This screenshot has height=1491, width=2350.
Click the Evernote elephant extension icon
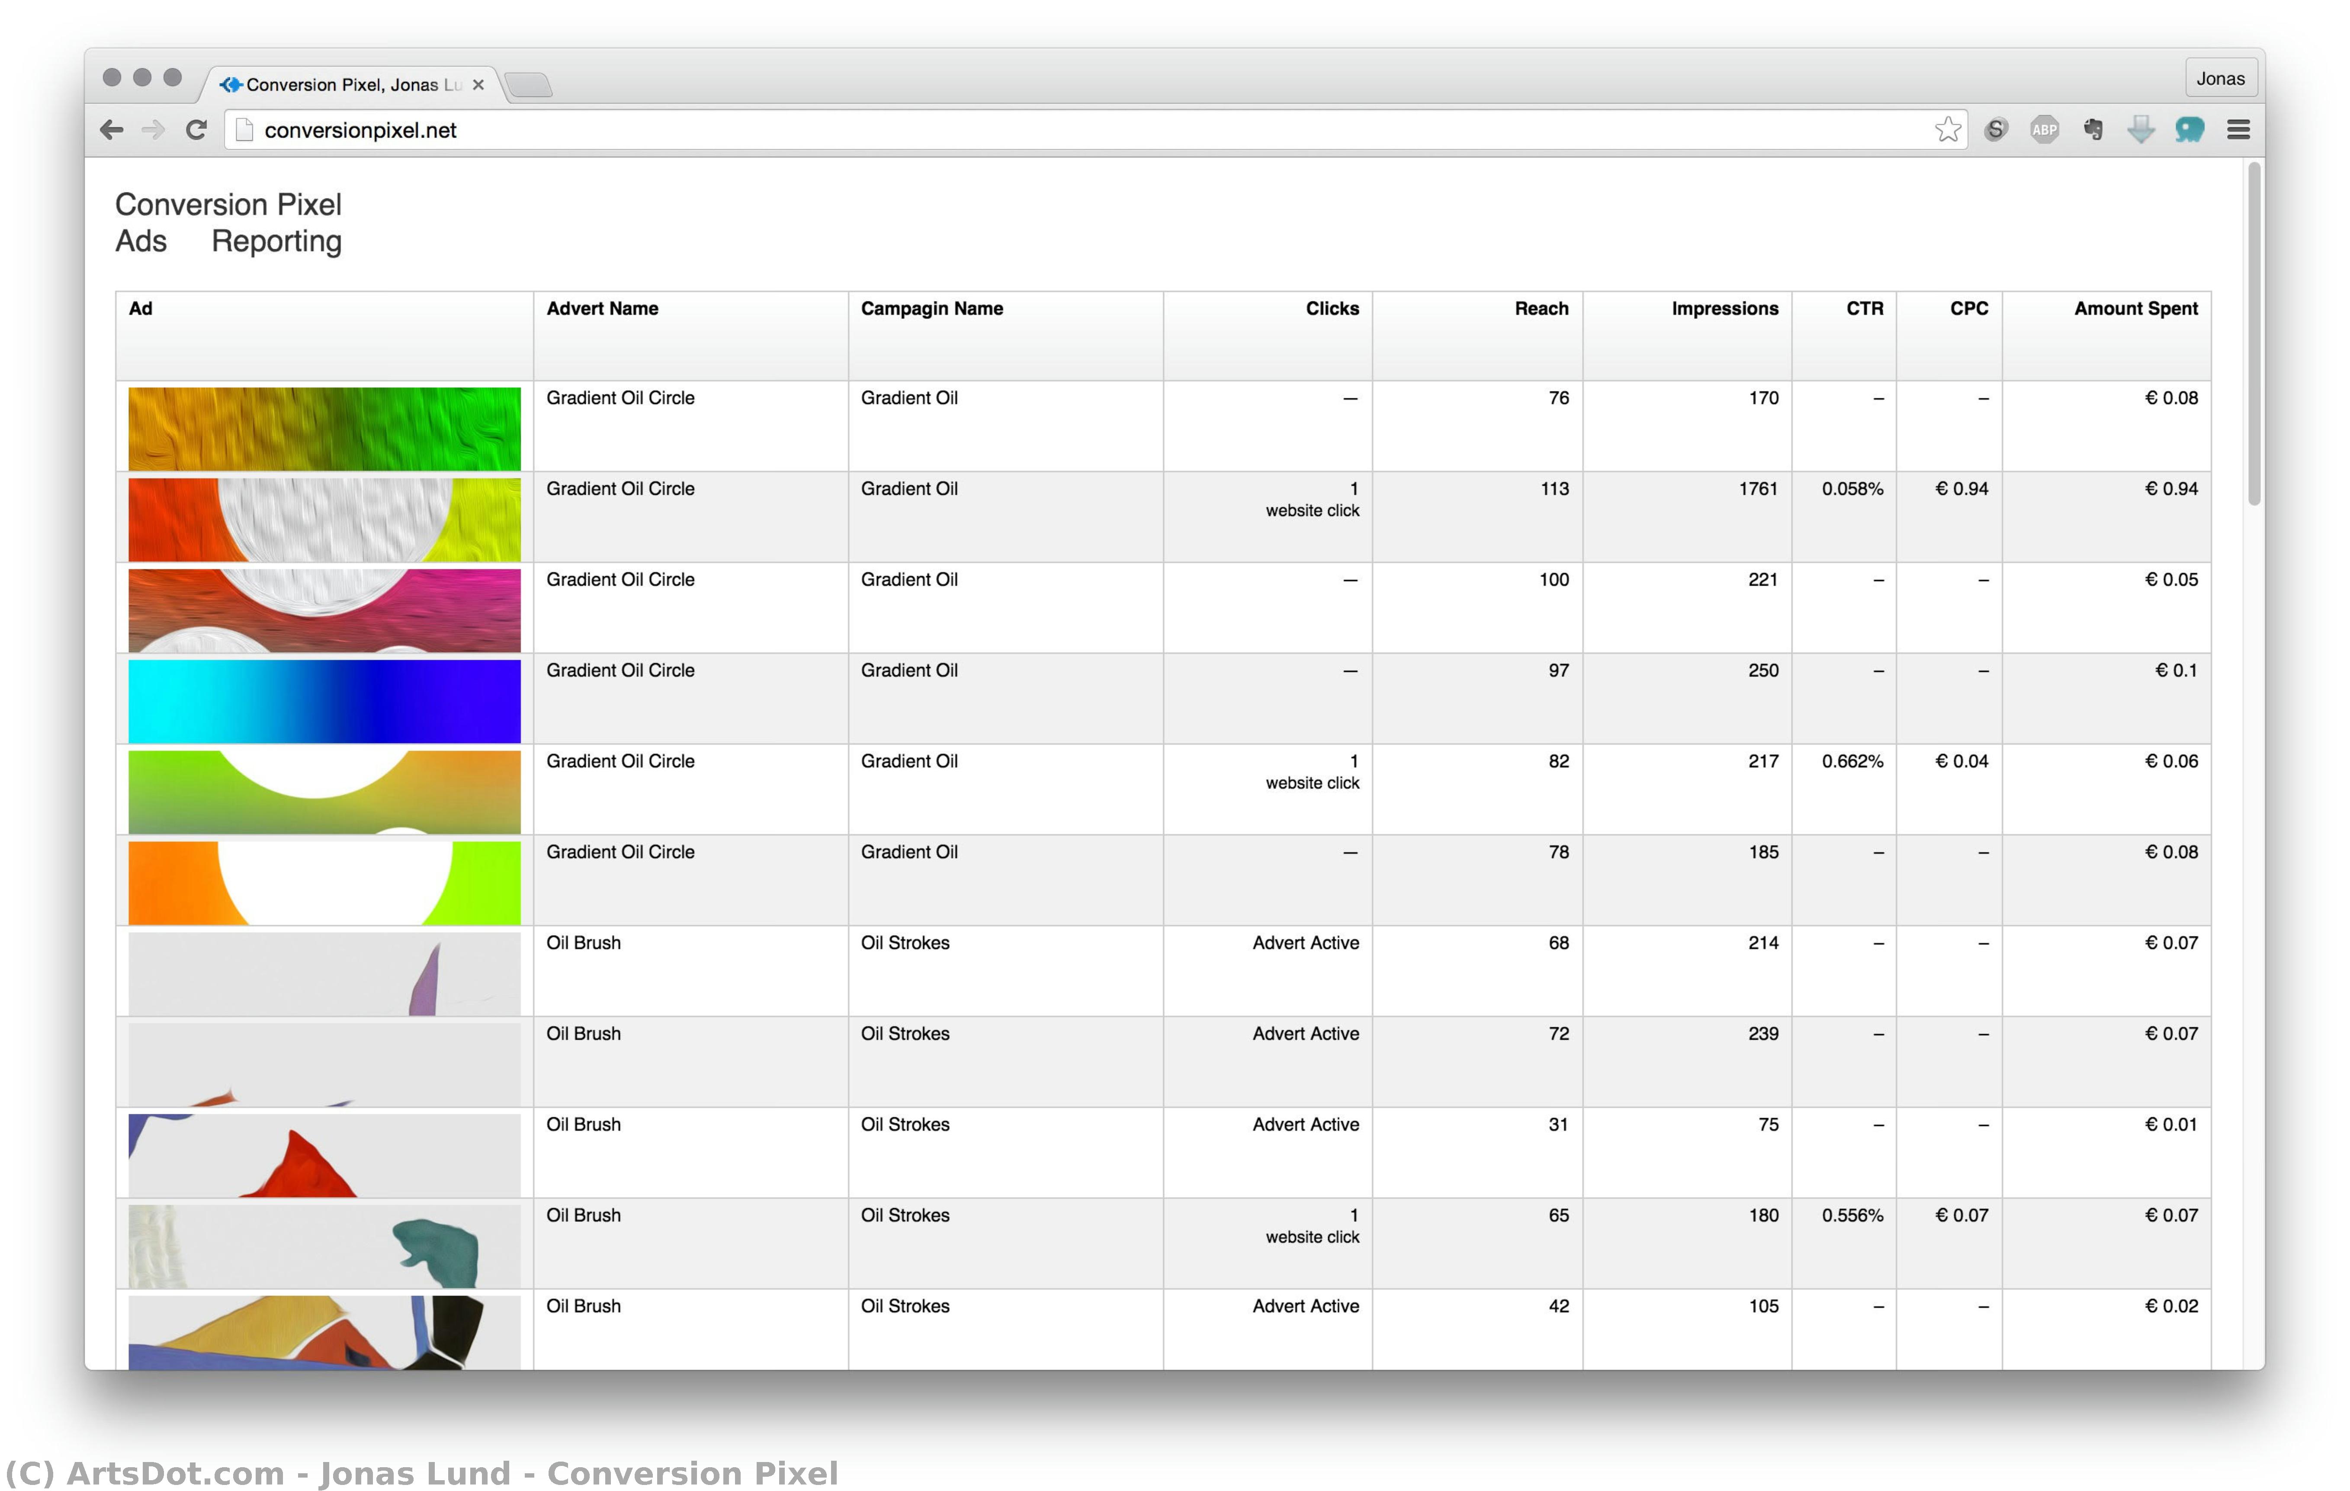[2093, 130]
